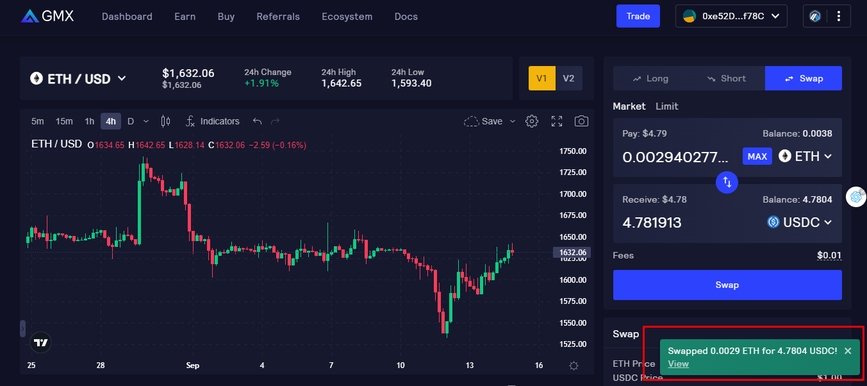
Task: Open the Referrals page
Action: (278, 17)
